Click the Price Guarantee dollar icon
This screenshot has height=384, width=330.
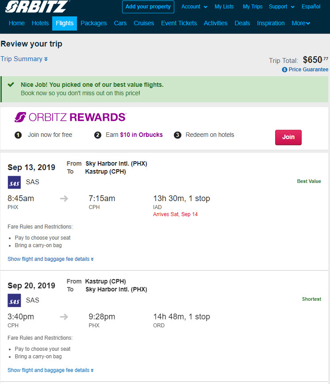click(284, 70)
